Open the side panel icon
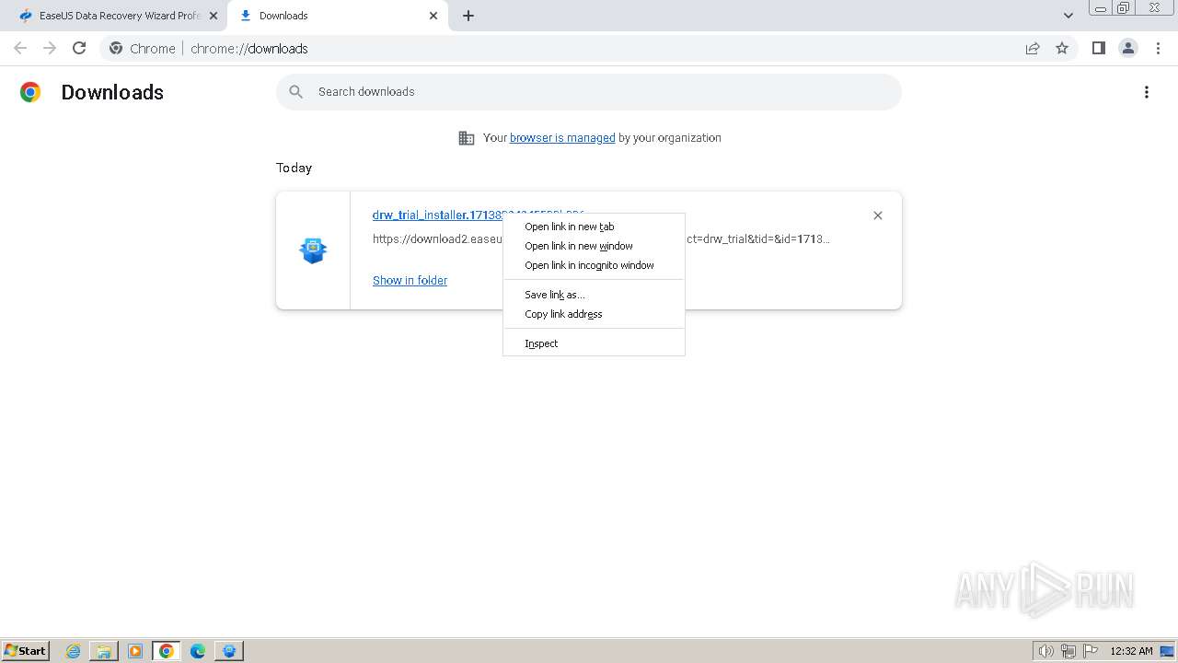1178x663 pixels. click(1098, 48)
